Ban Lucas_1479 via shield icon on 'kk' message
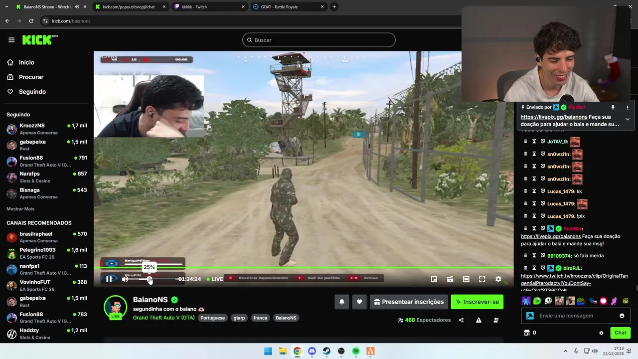Image resolution: width=638 pixels, height=359 pixels. (543, 191)
